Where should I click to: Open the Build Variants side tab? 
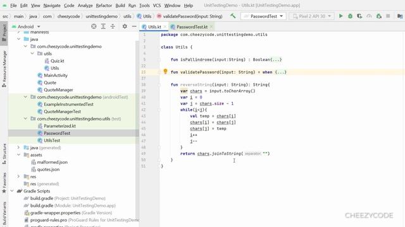[x=4, y=214]
